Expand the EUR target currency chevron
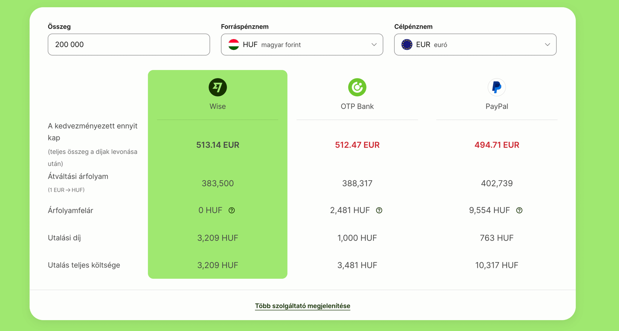This screenshot has height=331, width=619. point(547,44)
